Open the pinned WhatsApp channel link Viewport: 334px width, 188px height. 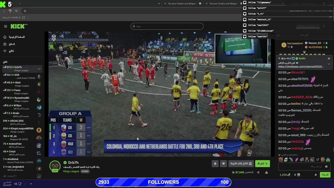pos(301,67)
